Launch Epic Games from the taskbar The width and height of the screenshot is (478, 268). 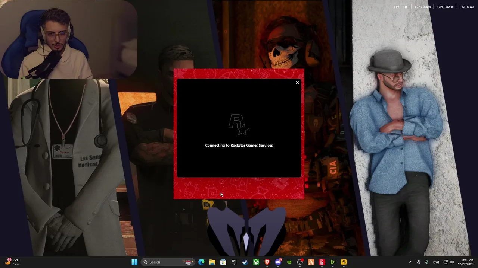click(x=234, y=262)
